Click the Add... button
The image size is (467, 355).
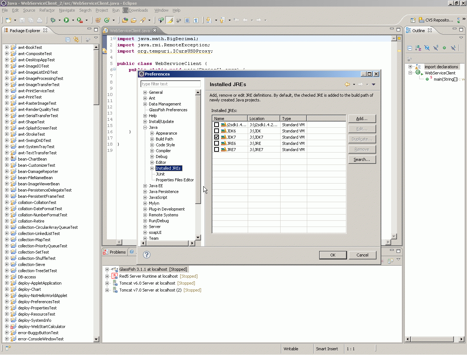coord(362,119)
